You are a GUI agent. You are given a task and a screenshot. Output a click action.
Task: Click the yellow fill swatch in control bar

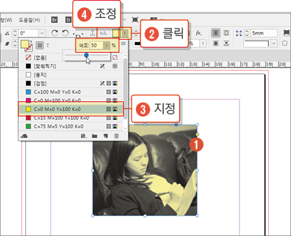click(x=116, y=33)
